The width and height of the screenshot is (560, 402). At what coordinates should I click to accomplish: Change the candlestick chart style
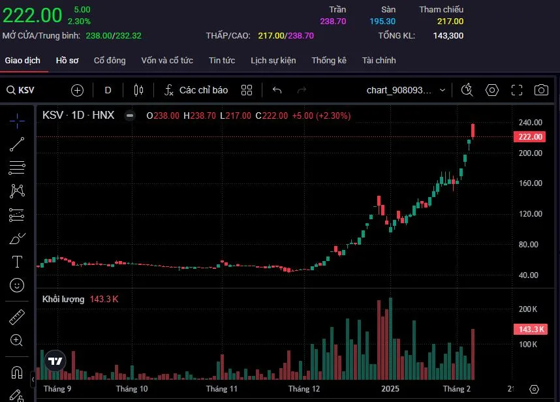pos(138,90)
